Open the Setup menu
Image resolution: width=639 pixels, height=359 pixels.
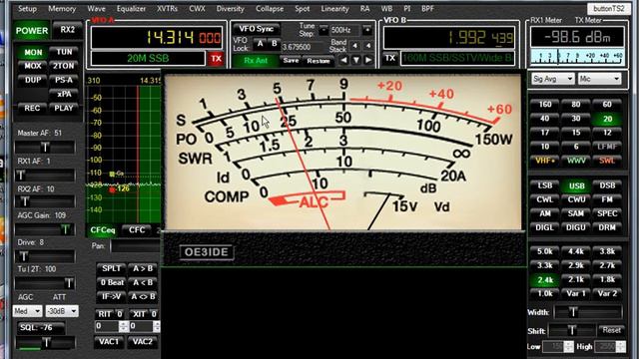pyautogui.click(x=27, y=9)
